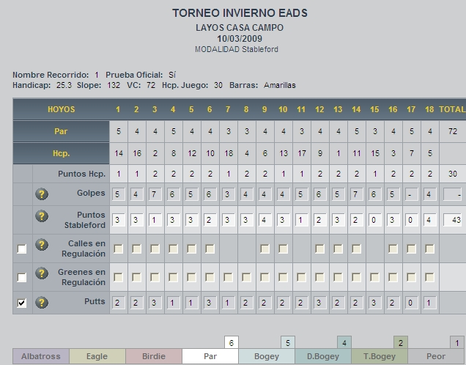The width and height of the screenshot is (466, 365).
Task: Open the help icon for Puntos Stableford
Action: click(42, 216)
